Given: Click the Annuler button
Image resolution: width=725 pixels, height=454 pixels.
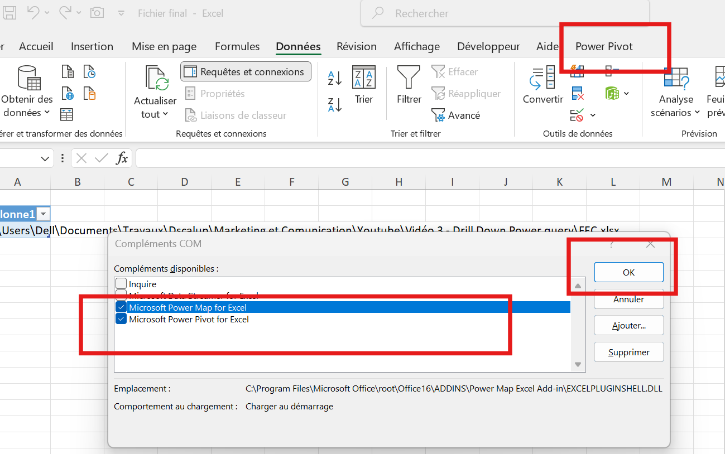Looking at the screenshot, I should 628,299.
